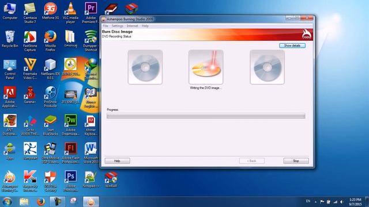Launch FastStone Capture shortcut
This screenshot has height=207, width=369.
tap(30, 41)
